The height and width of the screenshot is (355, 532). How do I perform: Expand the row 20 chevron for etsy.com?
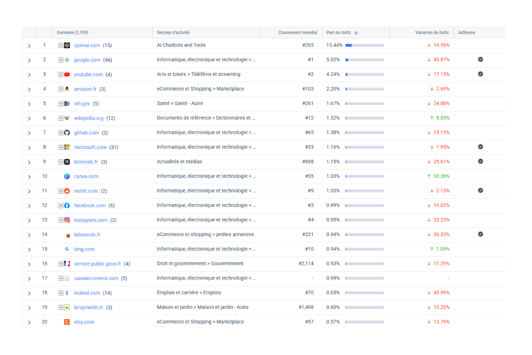coord(29,322)
